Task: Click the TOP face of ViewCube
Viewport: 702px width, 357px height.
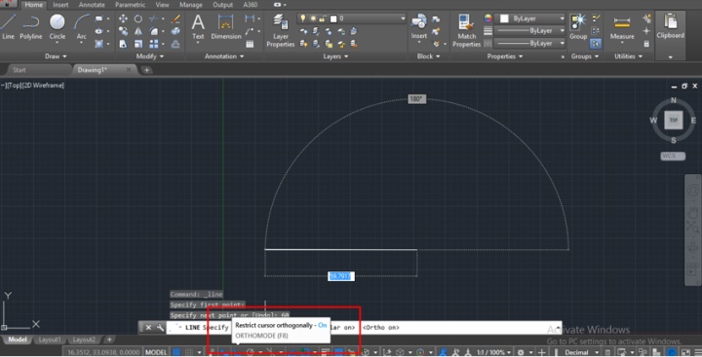Action: tap(674, 121)
